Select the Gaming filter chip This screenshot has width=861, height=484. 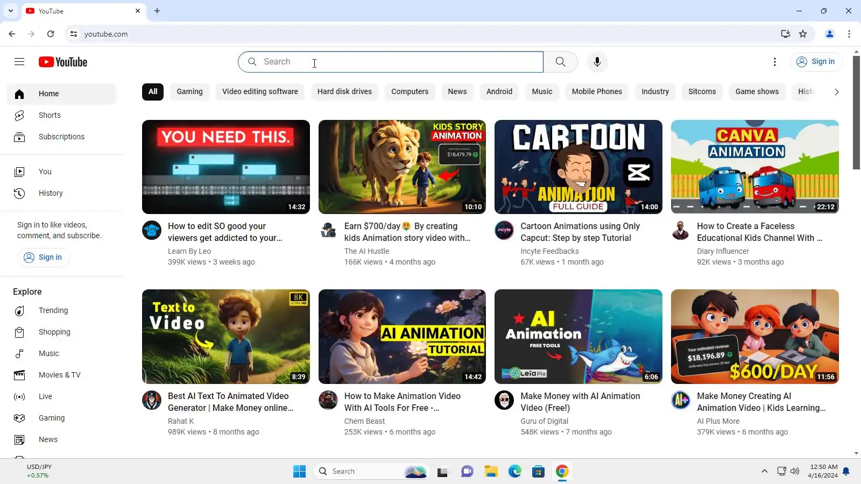(189, 91)
